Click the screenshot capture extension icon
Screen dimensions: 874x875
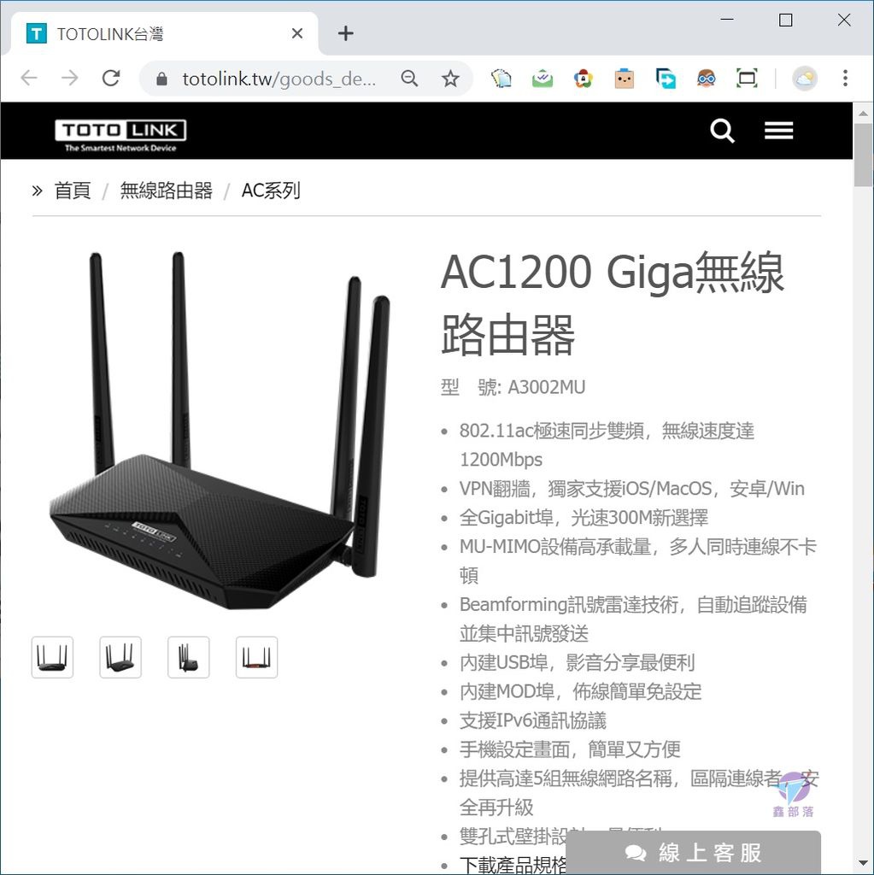pyautogui.click(x=747, y=78)
